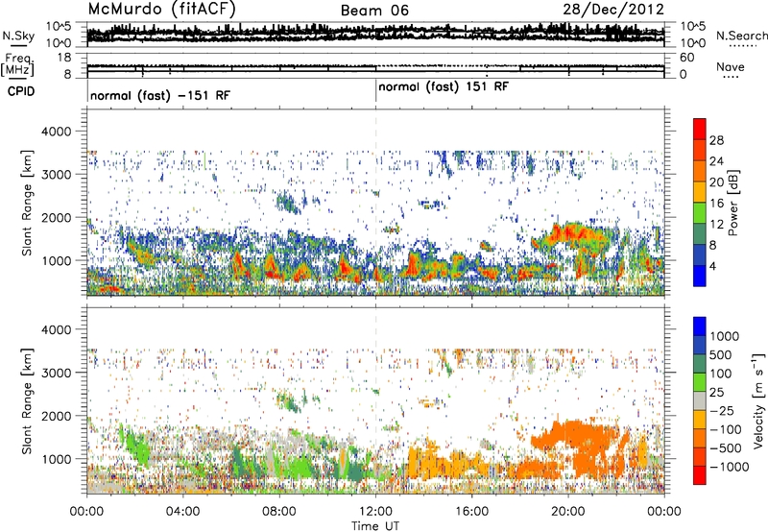Click the '-1000' velocity colorbar tick label
The height and width of the screenshot is (532, 768).
(730, 467)
